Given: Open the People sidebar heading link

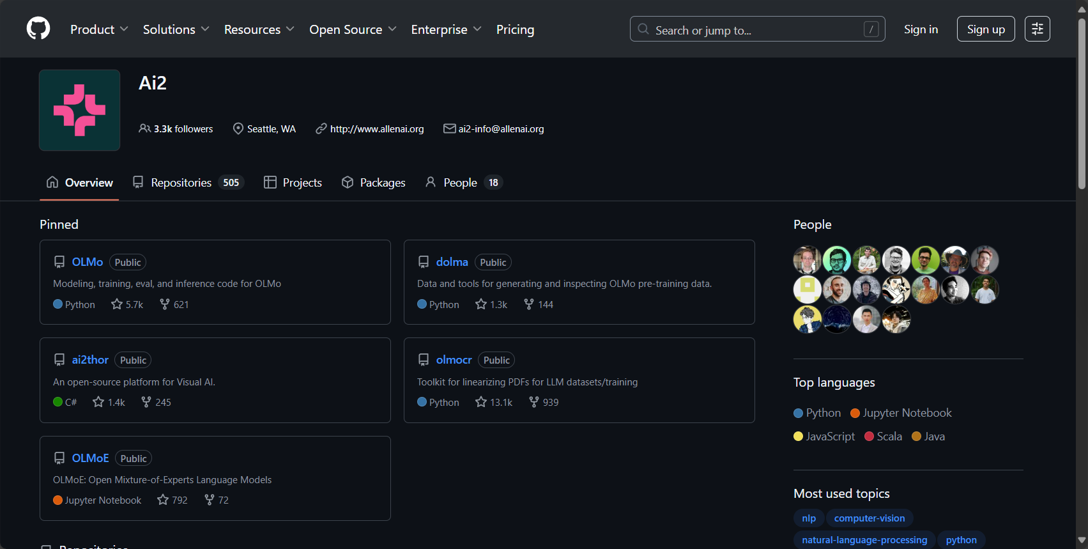Looking at the screenshot, I should coord(813,224).
